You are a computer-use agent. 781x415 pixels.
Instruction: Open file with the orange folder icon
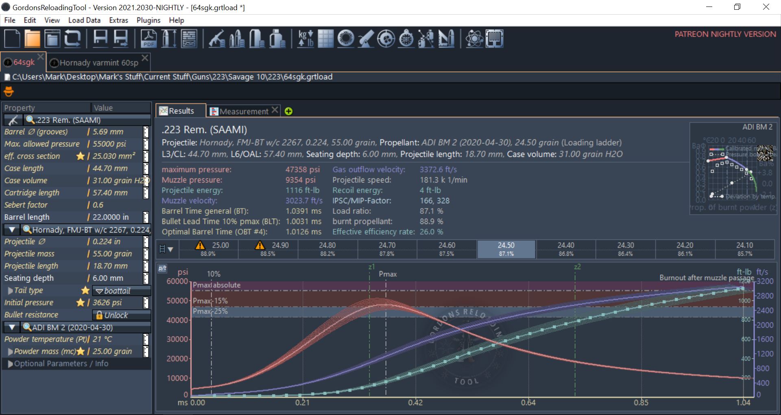[32, 39]
